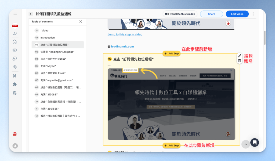Click the Share button
Screen dimensions: 275x161
pyautogui.click(x=212, y=14)
